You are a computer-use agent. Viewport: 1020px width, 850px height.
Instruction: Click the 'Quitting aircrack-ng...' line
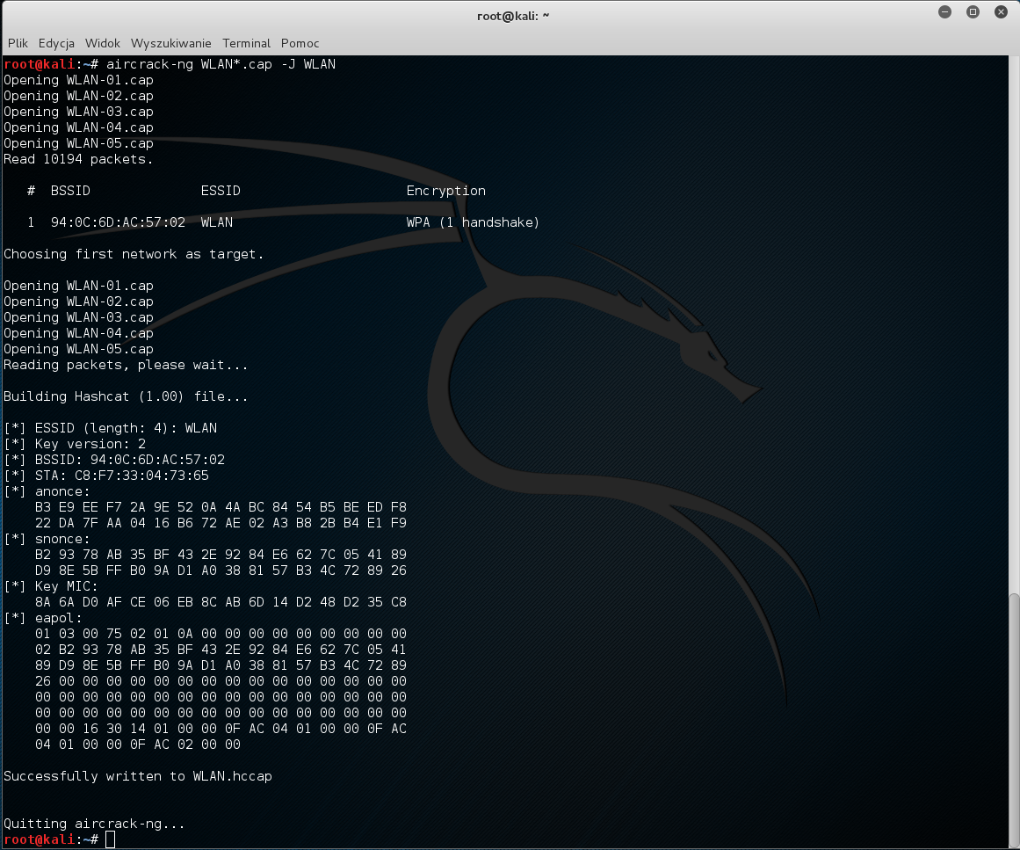click(94, 824)
